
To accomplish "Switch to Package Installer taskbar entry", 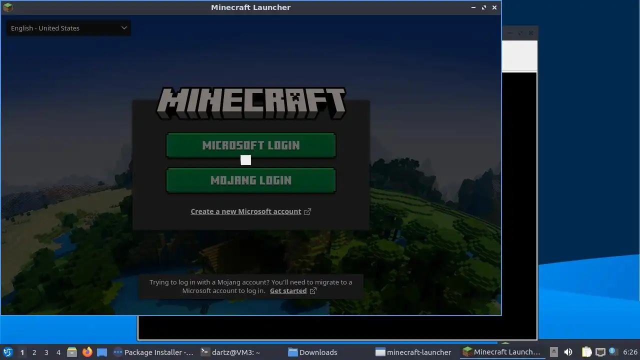I will (x=153, y=352).
